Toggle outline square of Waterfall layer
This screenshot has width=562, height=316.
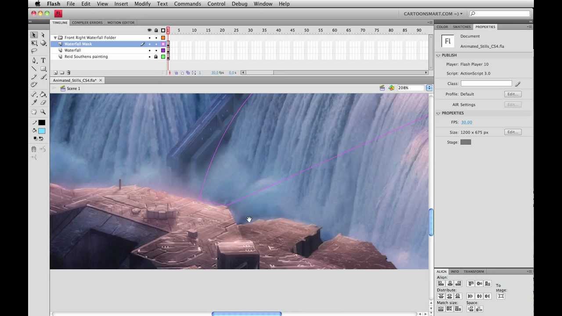tap(163, 50)
